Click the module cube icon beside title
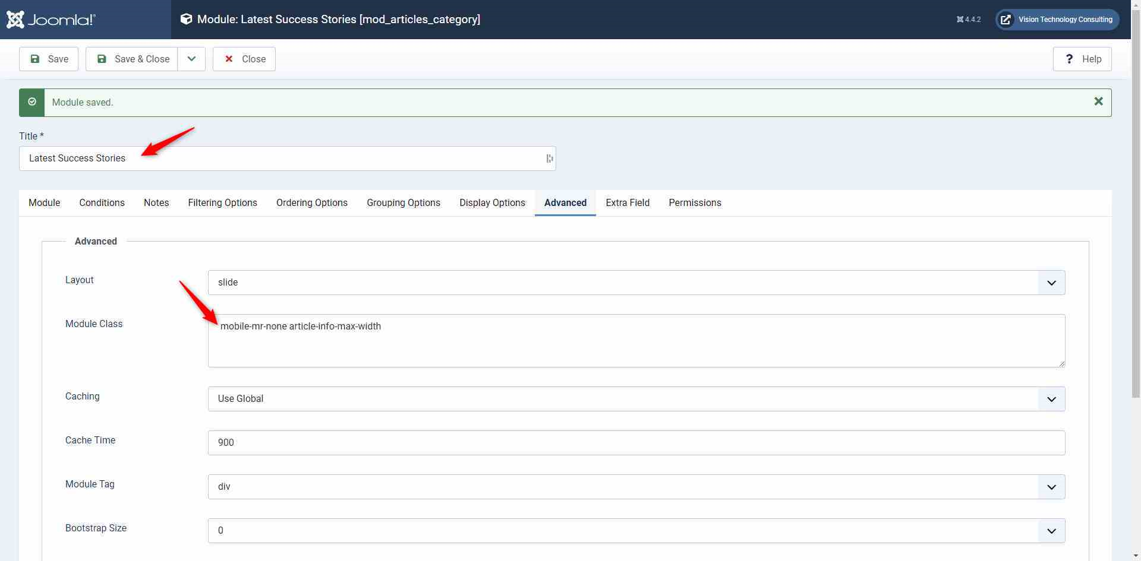The width and height of the screenshot is (1141, 561). point(186,19)
